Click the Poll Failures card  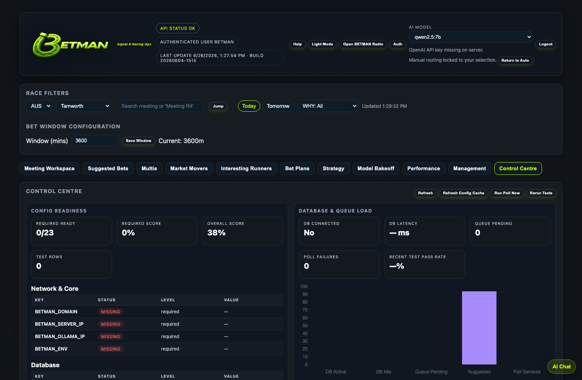pyautogui.click(x=339, y=264)
